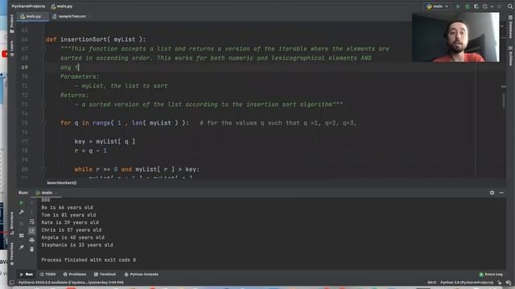The width and height of the screenshot is (515, 289).
Task: Open the TODO tool window tab
Action: click(48, 275)
